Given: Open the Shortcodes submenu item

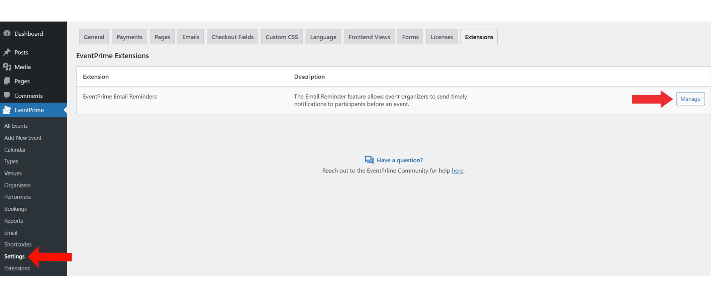Looking at the screenshot, I should click(x=18, y=244).
